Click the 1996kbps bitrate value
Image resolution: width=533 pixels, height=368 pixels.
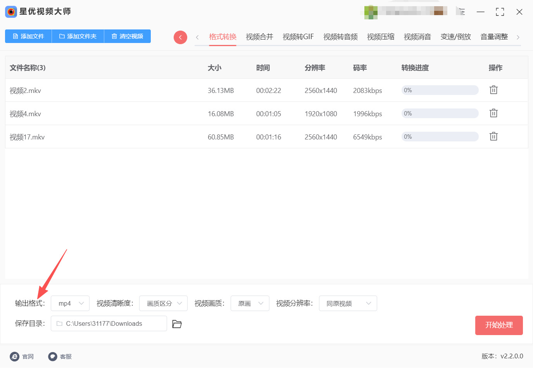click(367, 114)
